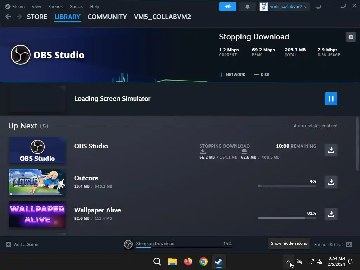The width and height of the screenshot is (360, 270).
Task: Click the 69.2 Mbps PEAK stat
Action: pyautogui.click(x=263, y=52)
